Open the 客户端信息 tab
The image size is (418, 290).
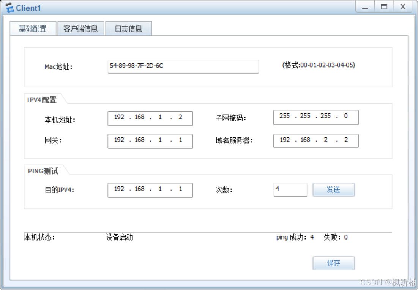pyautogui.click(x=80, y=28)
